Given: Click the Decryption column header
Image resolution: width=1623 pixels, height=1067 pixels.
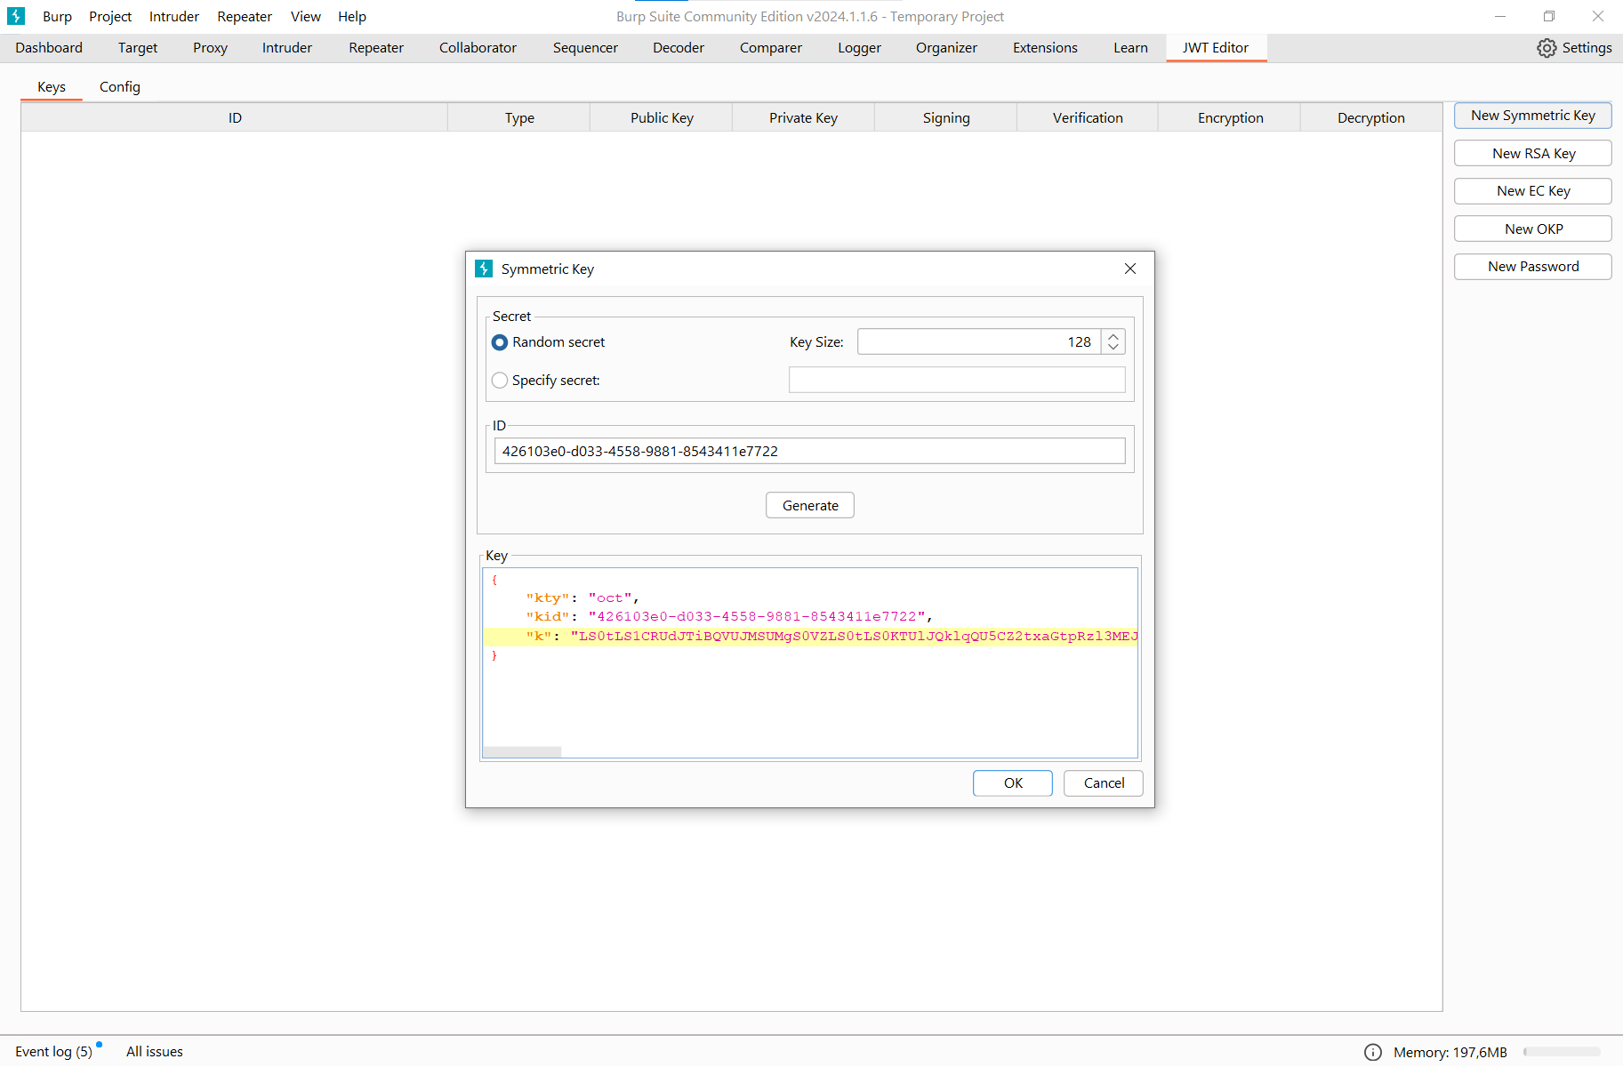Looking at the screenshot, I should tap(1371, 118).
